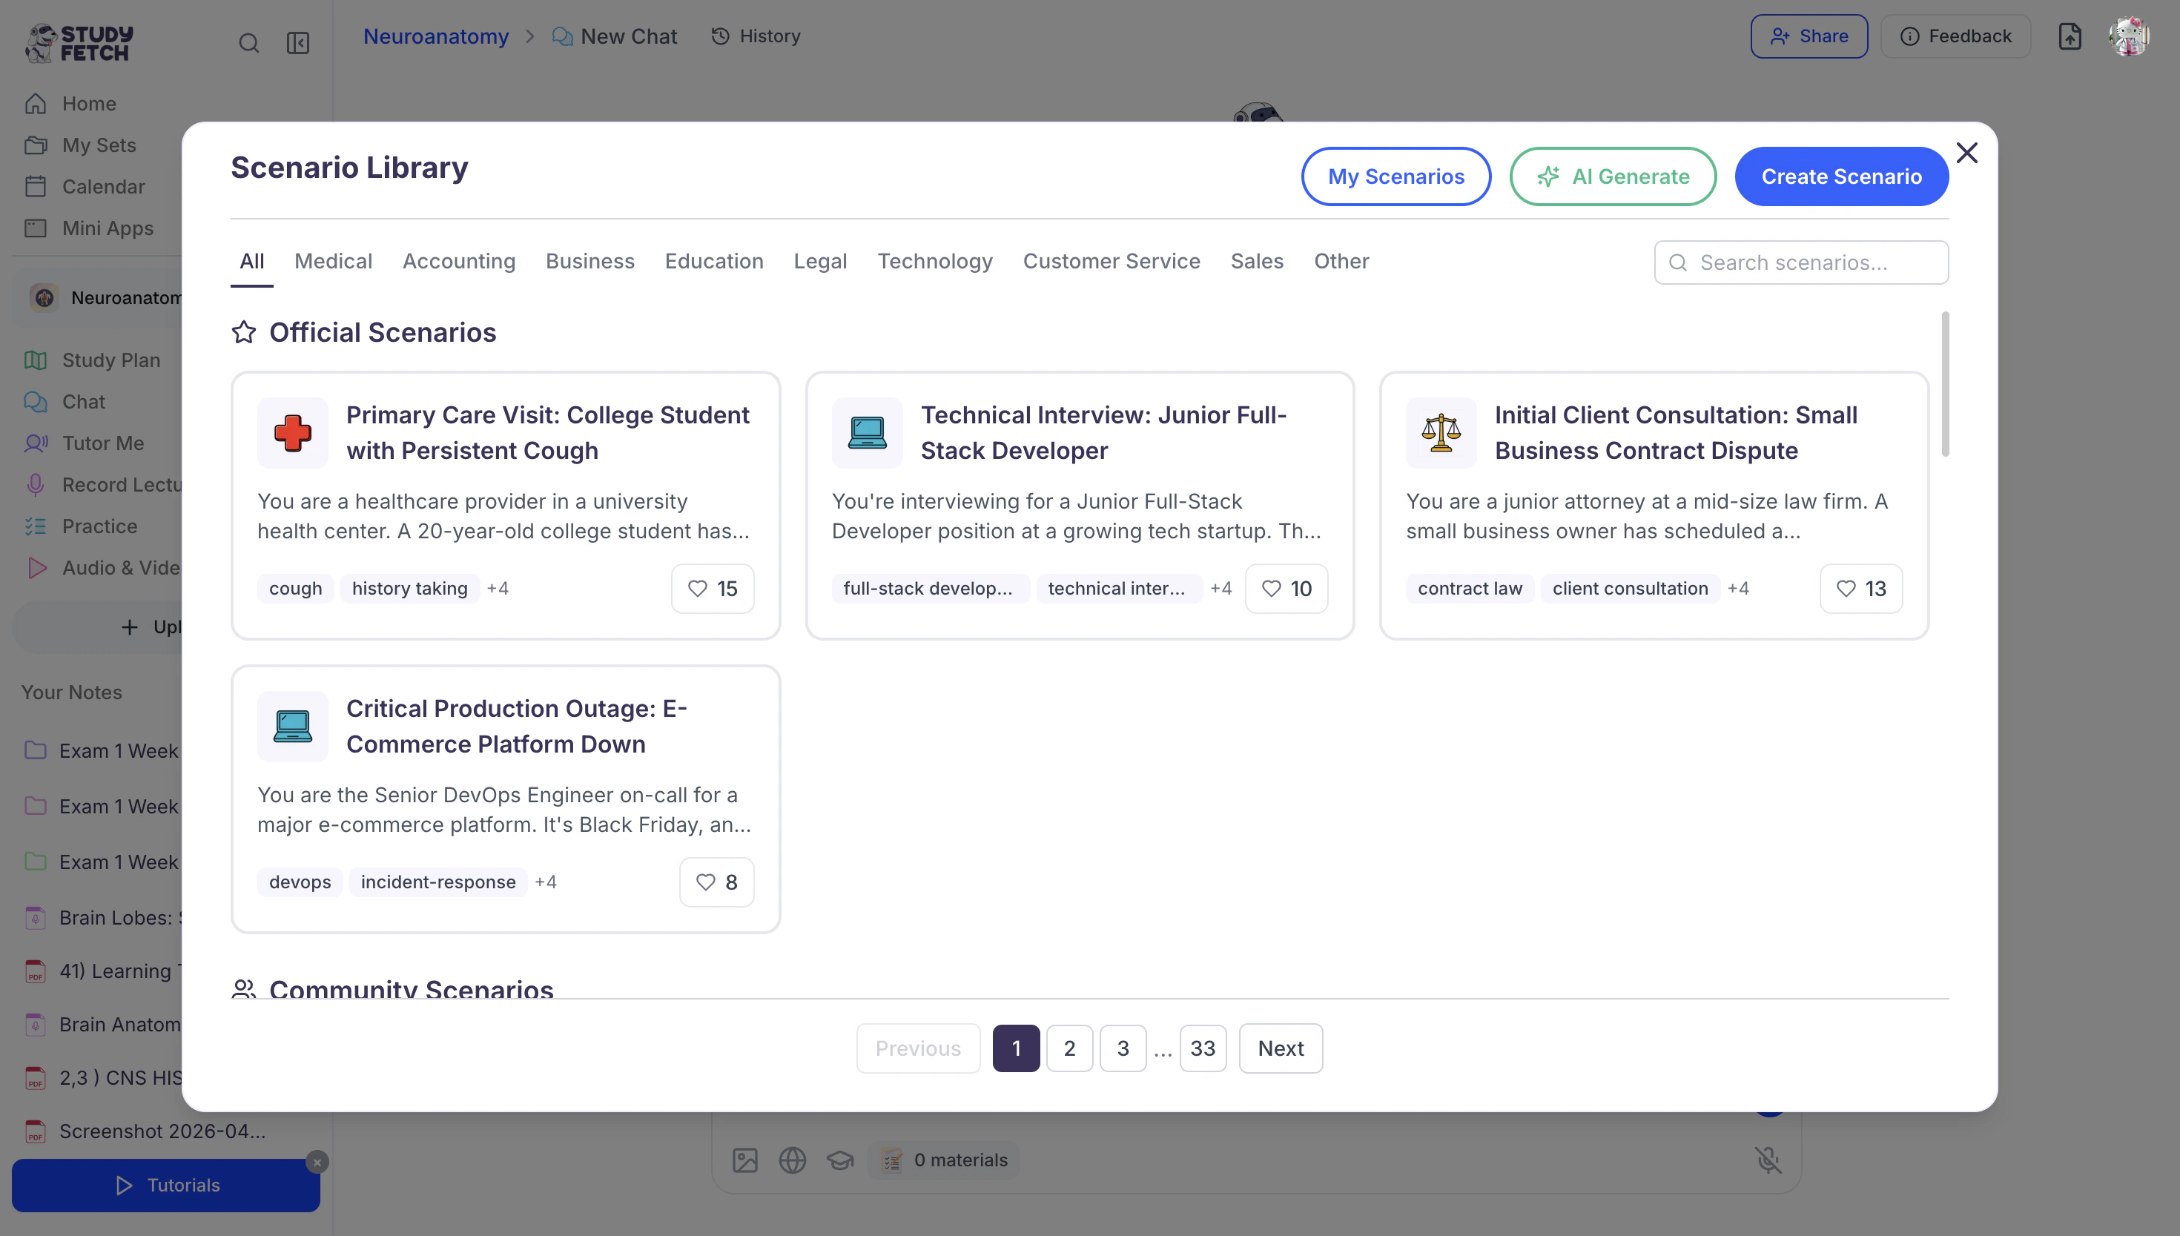Open the AI Generate button
The width and height of the screenshot is (2180, 1236).
[x=1612, y=176]
